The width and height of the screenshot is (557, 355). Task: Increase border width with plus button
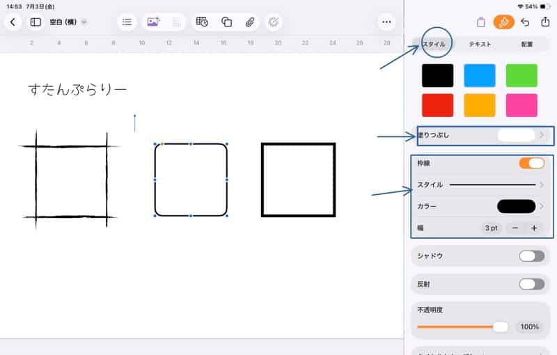pos(534,228)
